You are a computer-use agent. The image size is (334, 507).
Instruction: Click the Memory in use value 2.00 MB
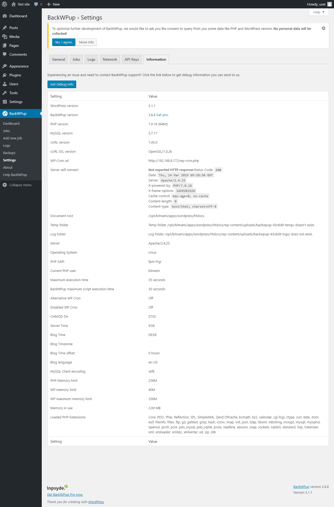click(x=154, y=408)
